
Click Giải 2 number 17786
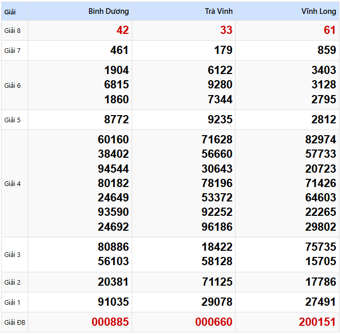[x=320, y=282]
